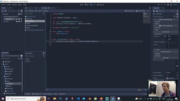Open the script attached to Floor node
This screenshot has height=101, width=180.
[x=19, y=21]
